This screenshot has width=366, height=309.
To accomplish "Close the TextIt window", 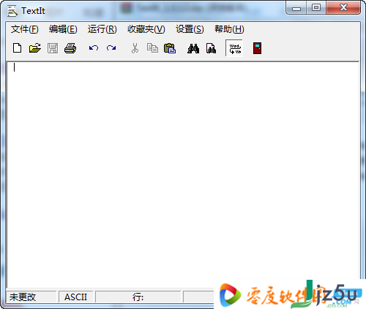I will 343,8.
